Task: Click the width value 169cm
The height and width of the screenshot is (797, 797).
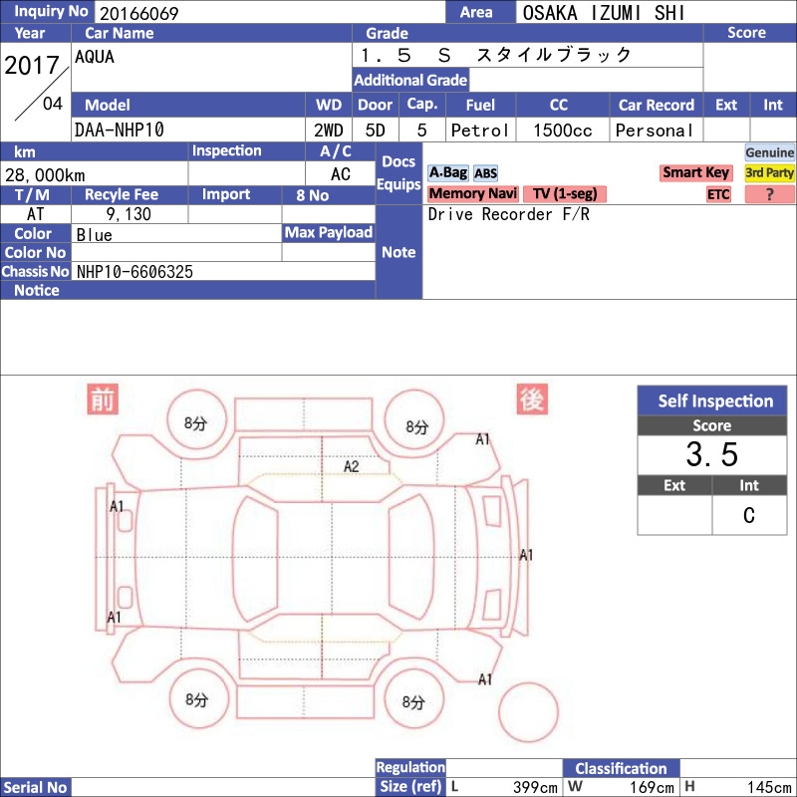Action: pos(652,787)
